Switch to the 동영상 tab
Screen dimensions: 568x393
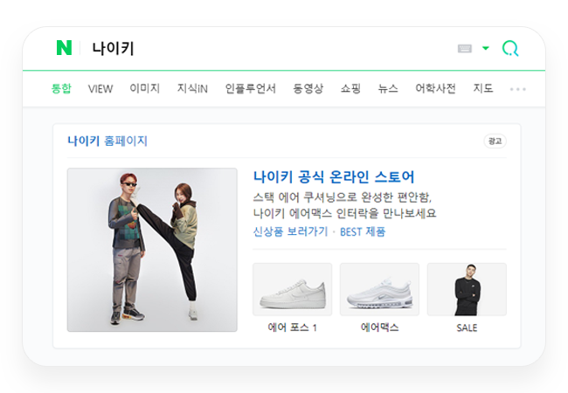point(308,88)
